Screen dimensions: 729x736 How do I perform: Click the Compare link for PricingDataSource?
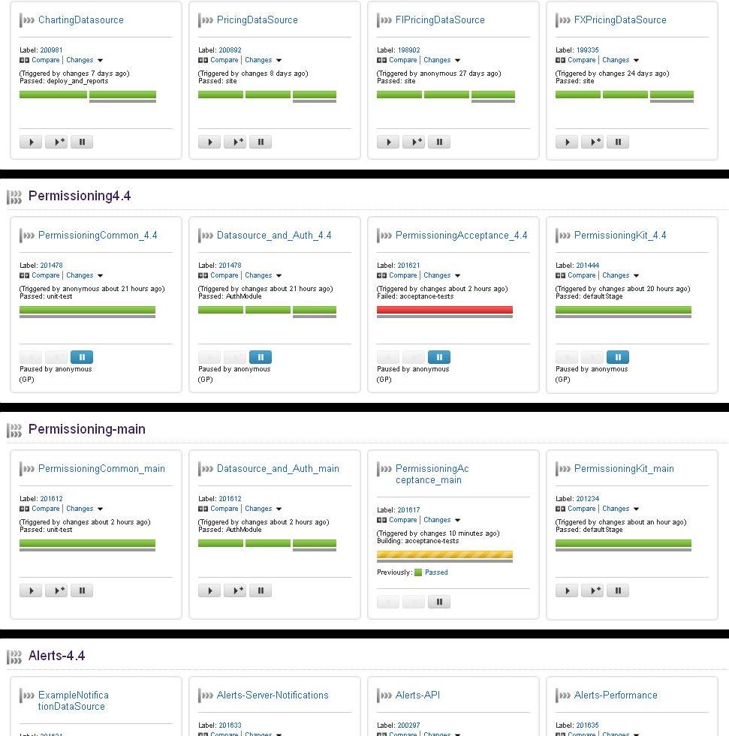tap(224, 60)
